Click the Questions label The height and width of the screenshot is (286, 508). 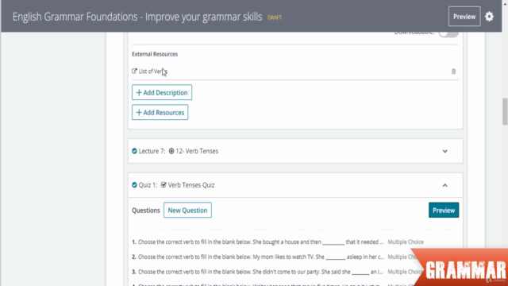146,211
